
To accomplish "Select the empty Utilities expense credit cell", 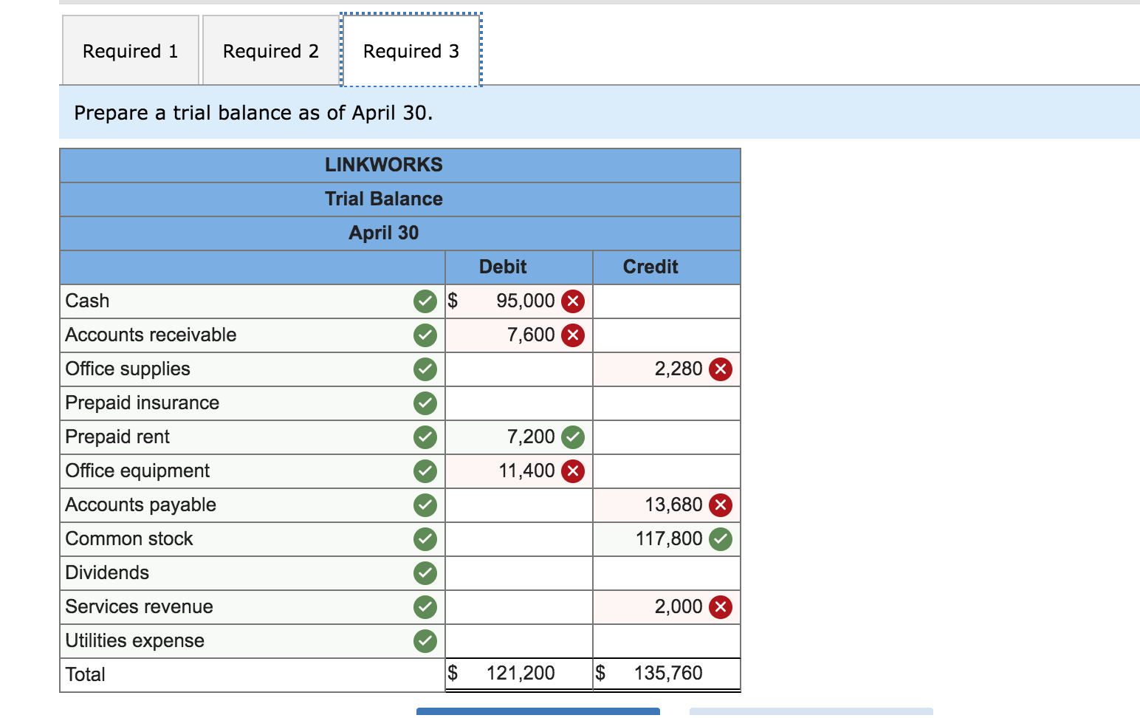I will (x=667, y=641).
